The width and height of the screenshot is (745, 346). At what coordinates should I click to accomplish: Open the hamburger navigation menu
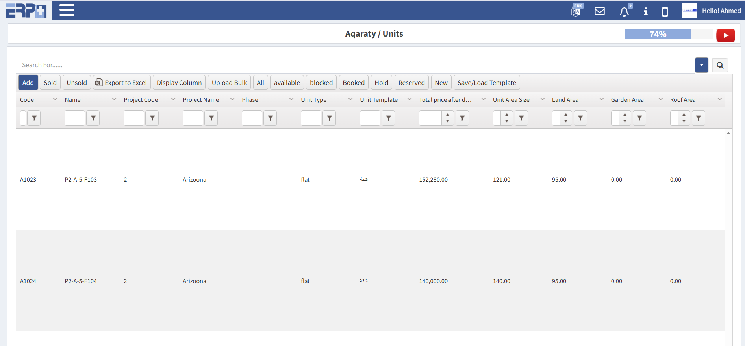[x=67, y=10]
